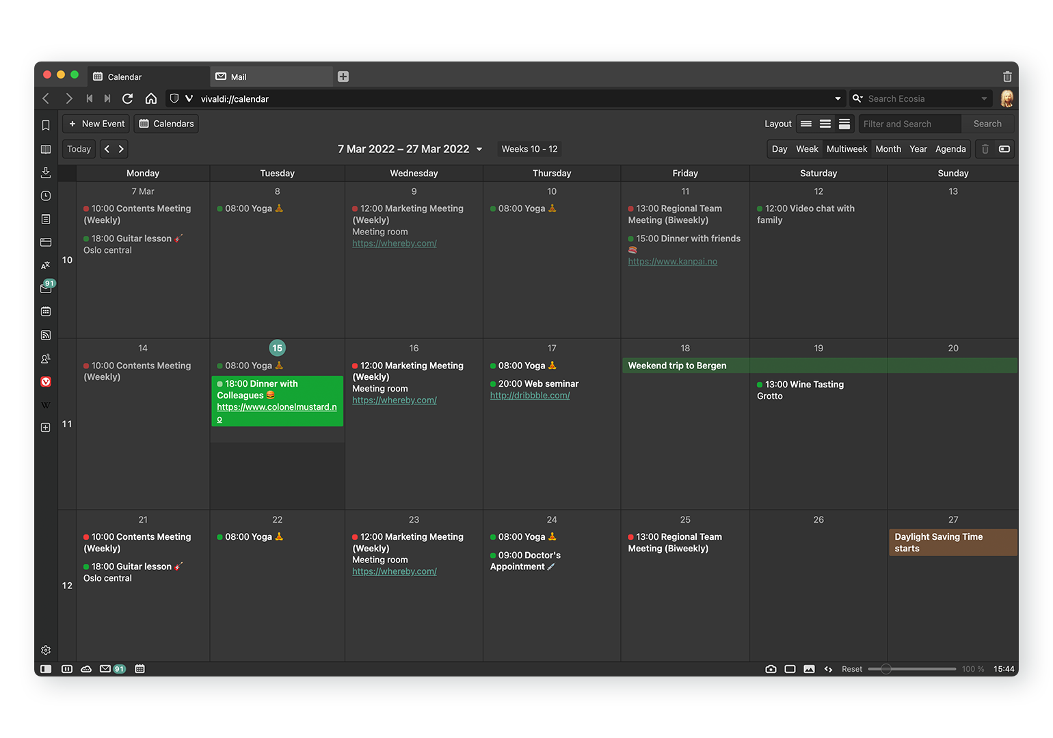Expand the search engine dropdown
Viewport: 1053px width, 738px height.
[x=984, y=99]
